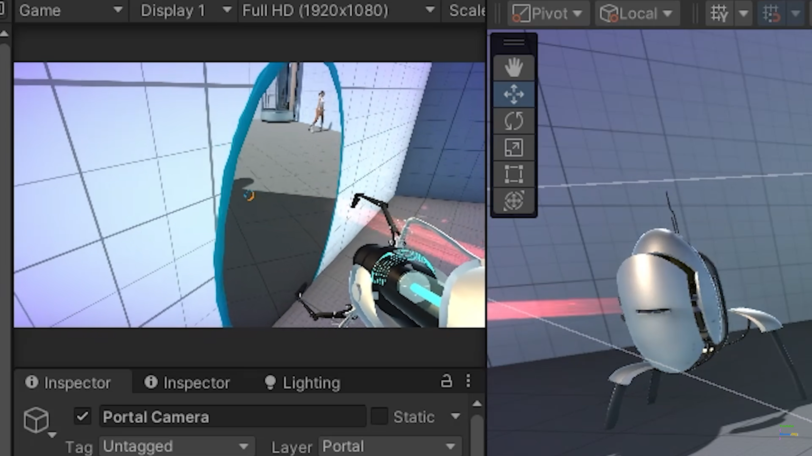Click left panel scrollbar up arrow

(4, 34)
